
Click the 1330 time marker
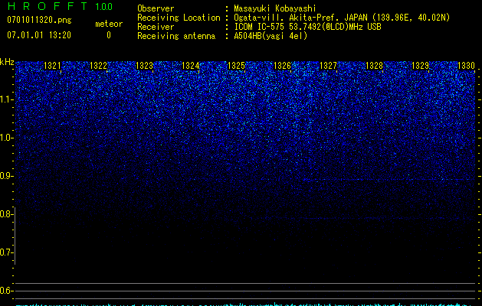point(467,66)
